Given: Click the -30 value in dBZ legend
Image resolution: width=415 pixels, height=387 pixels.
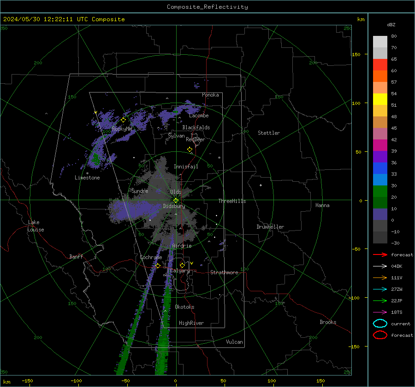Looking at the screenshot, I should tap(395, 243).
